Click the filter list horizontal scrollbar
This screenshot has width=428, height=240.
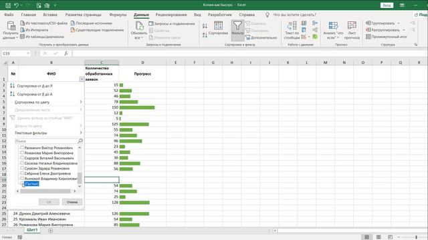coord(45,191)
